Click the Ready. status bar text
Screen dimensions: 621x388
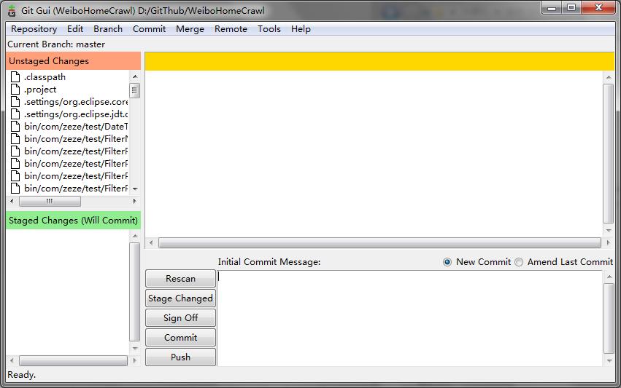[x=21, y=375]
